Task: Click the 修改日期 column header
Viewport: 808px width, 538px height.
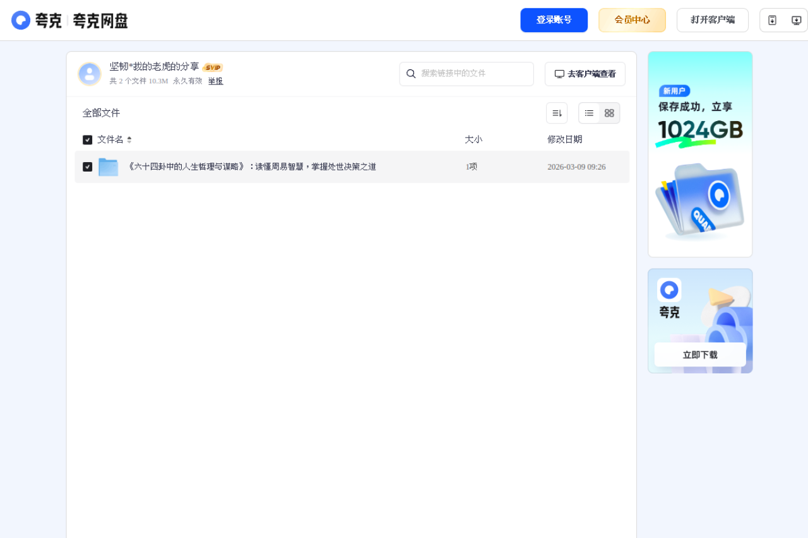Action: pyautogui.click(x=564, y=139)
